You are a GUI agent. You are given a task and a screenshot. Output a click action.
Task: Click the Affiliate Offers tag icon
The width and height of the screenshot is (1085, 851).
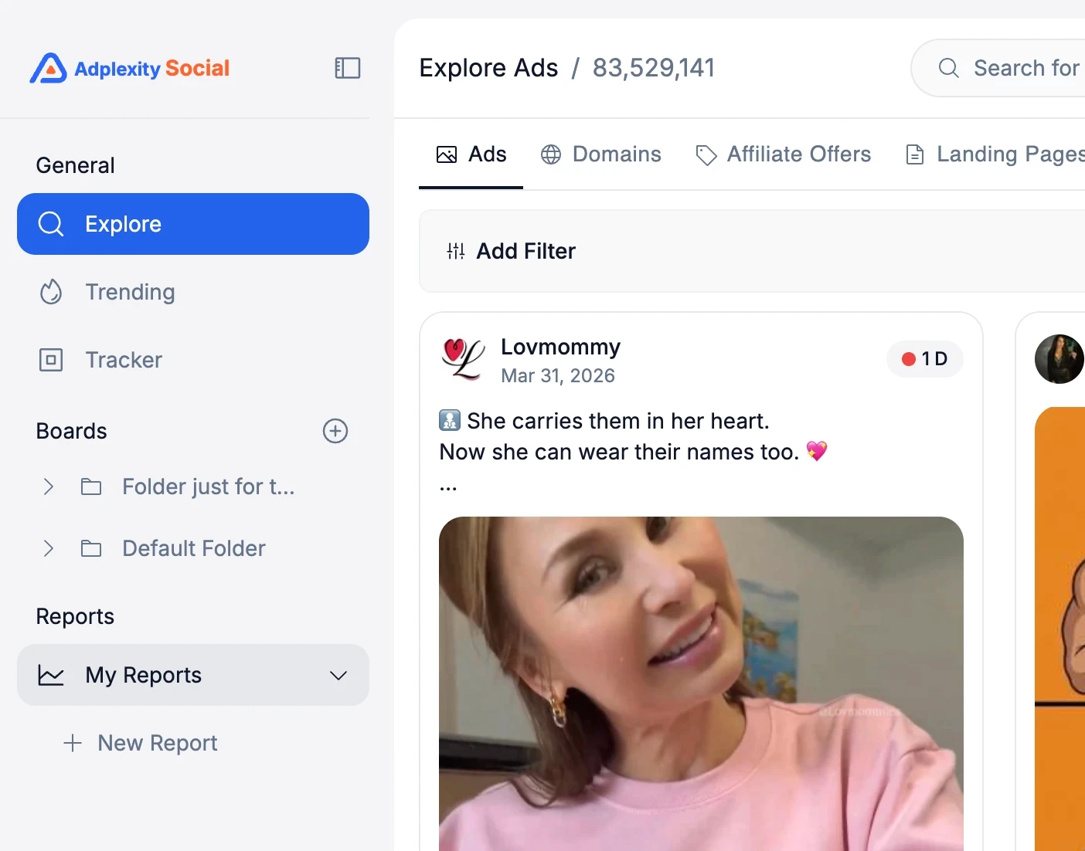(706, 155)
